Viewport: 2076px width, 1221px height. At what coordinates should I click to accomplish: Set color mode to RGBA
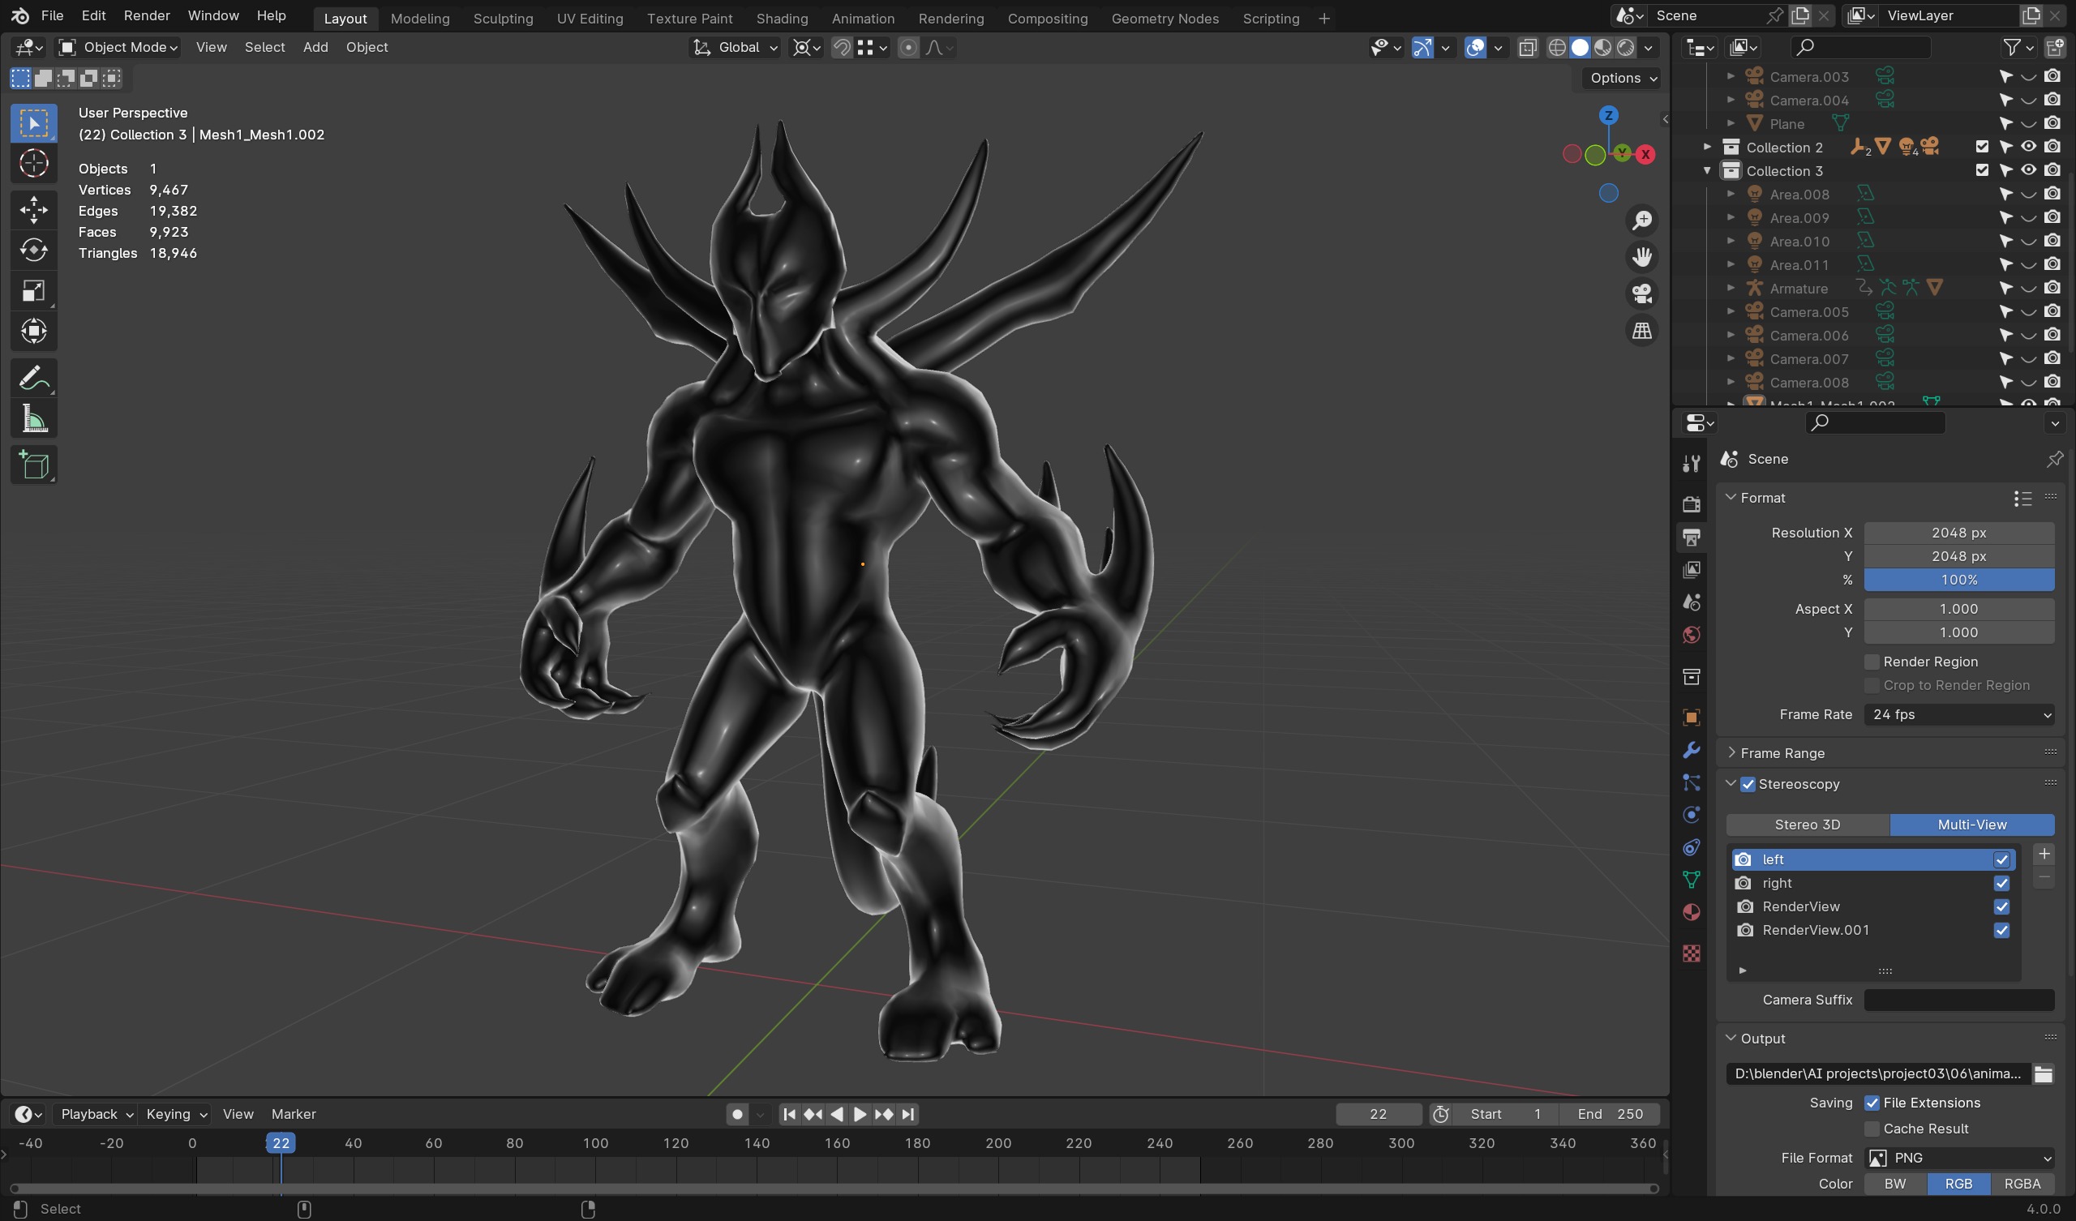pos(2022,1184)
